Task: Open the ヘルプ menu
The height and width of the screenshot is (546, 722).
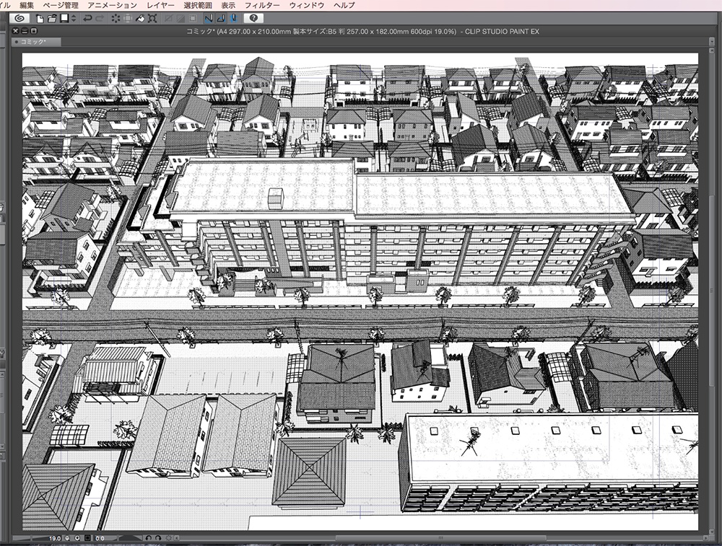Action: (344, 5)
